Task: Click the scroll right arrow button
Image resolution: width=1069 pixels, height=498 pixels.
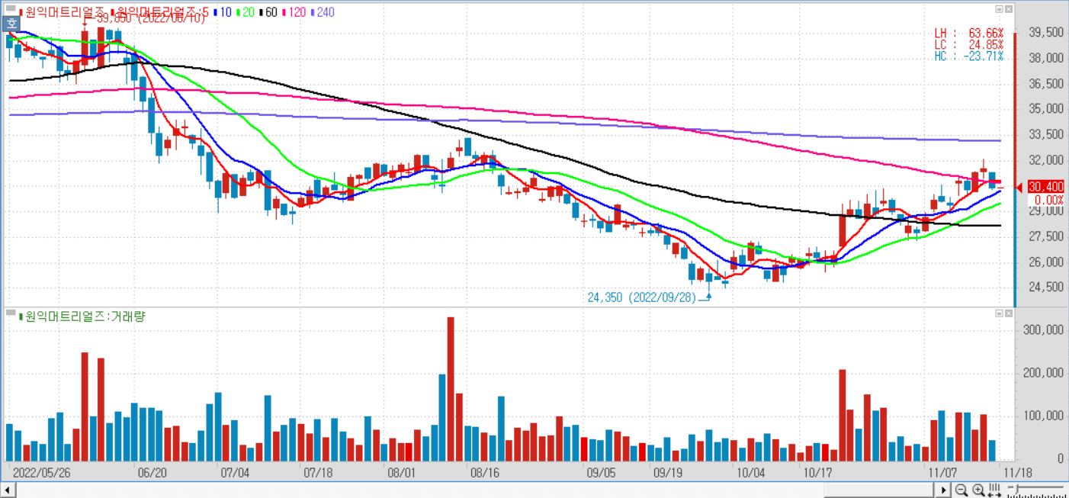Action: point(944,490)
